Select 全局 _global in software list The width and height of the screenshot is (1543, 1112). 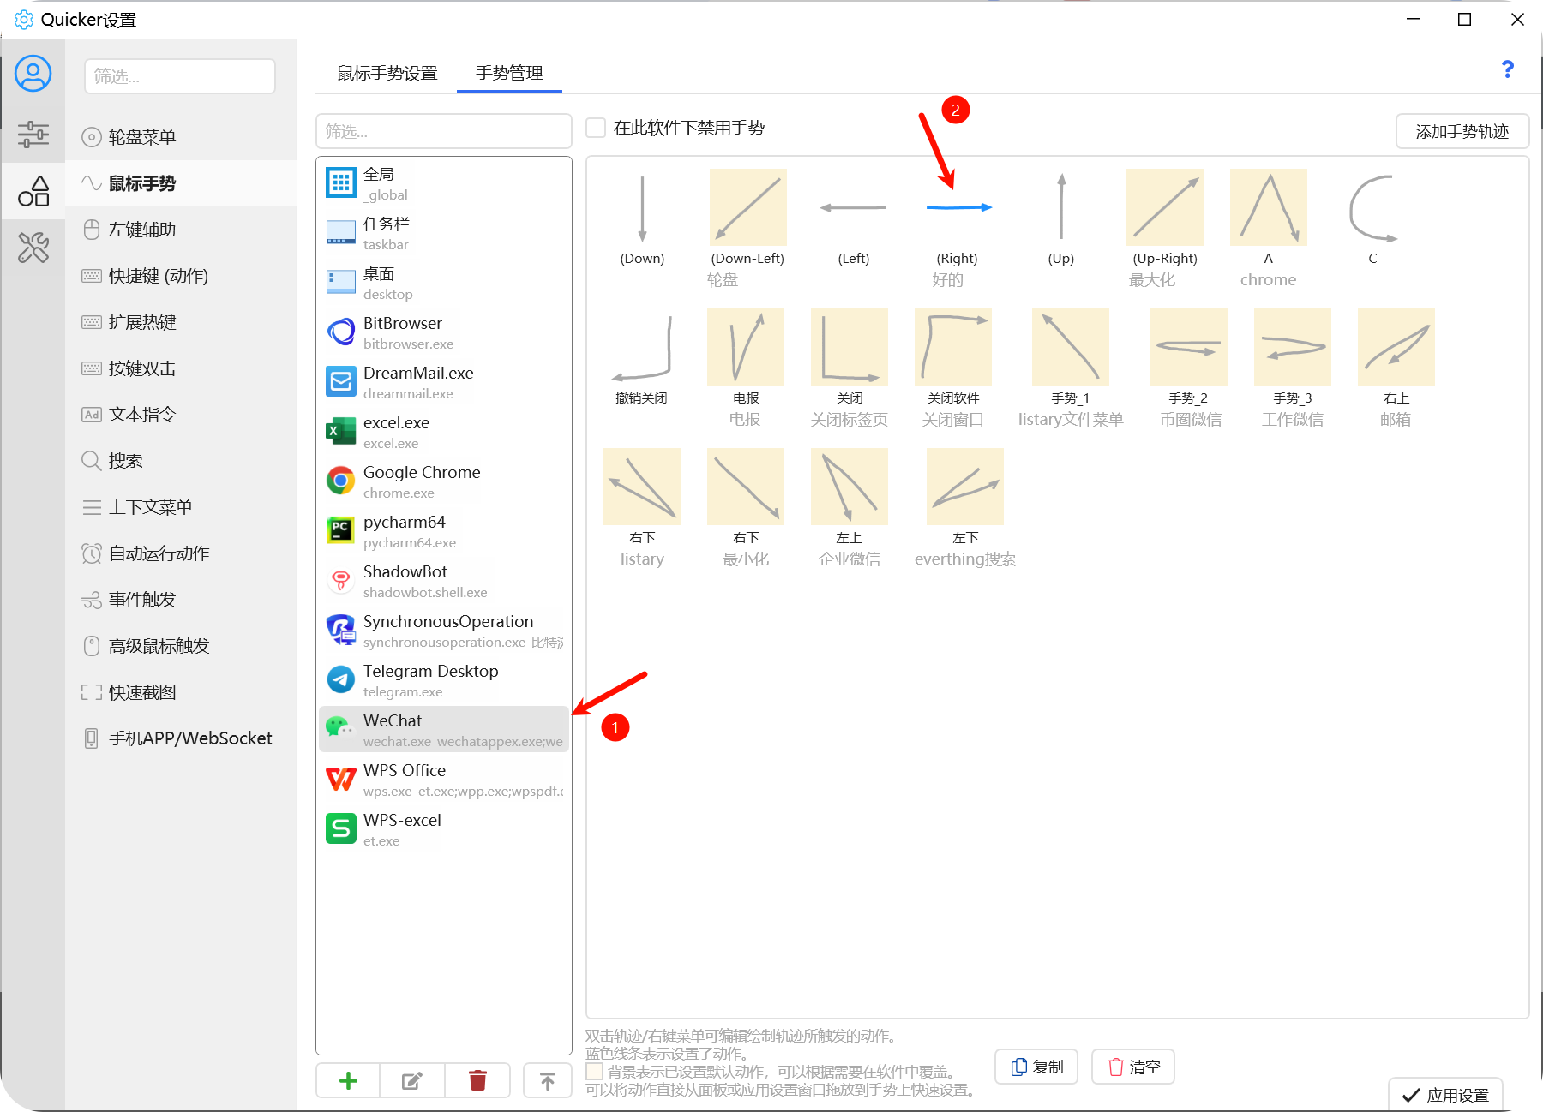click(x=444, y=183)
